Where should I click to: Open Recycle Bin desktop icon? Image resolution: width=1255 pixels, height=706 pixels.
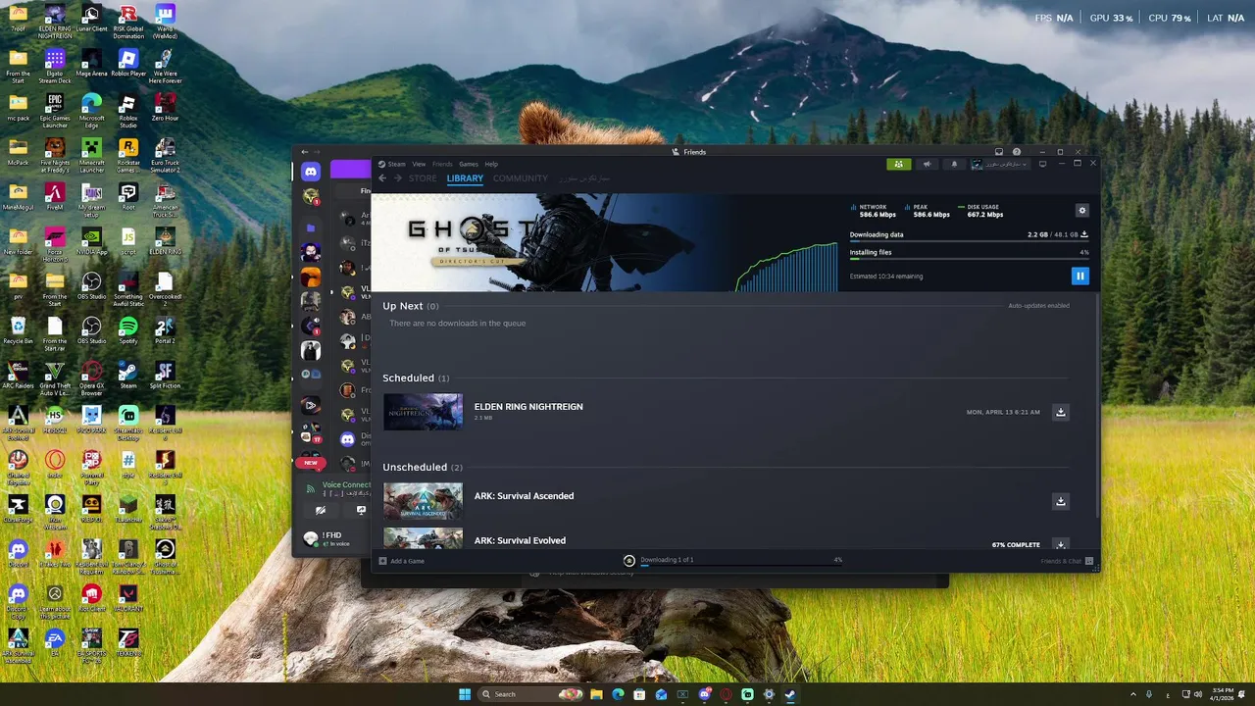(18, 329)
